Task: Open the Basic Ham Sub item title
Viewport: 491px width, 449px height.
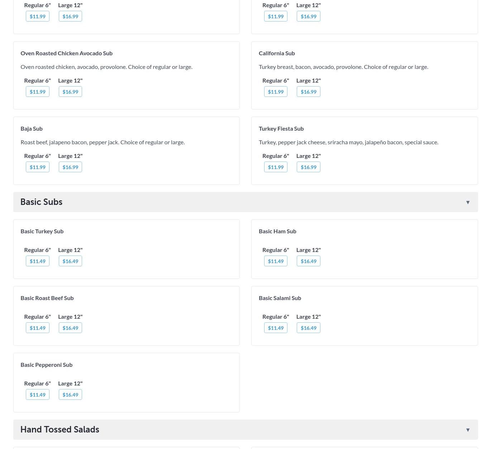Action: pyautogui.click(x=277, y=231)
